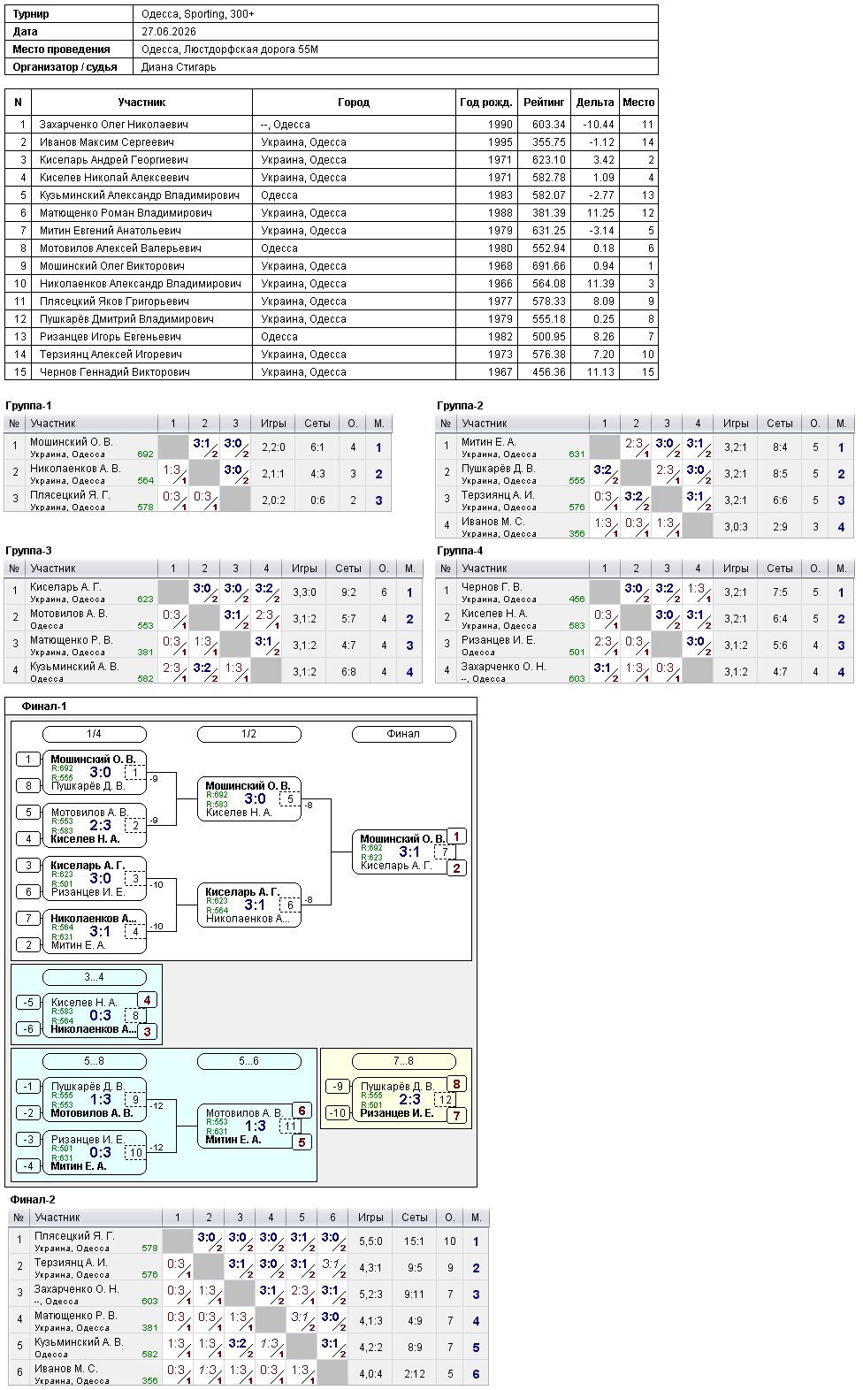This screenshot has width=863, height=1390.
Task: Open the 3...4 placement bracket label
Action: (x=94, y=977)
